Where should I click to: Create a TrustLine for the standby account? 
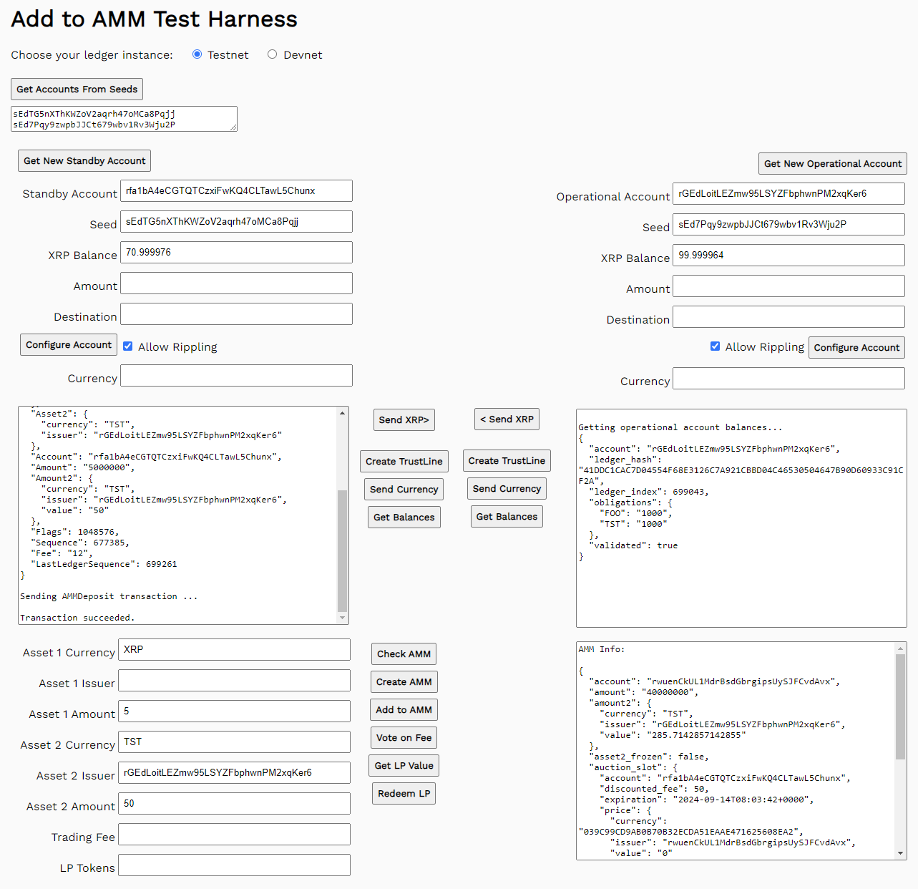(404, 461)
